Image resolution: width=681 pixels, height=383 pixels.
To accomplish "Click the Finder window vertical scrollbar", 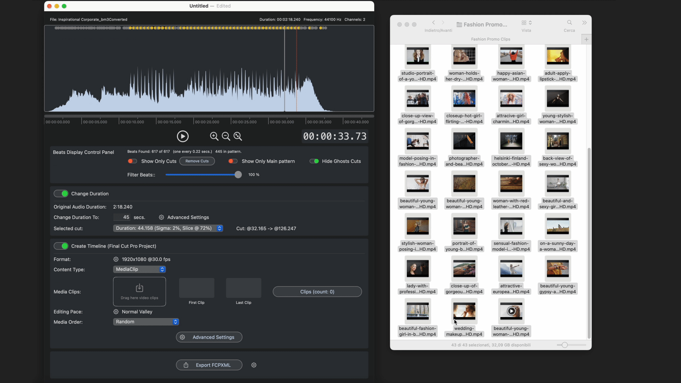I will tap(589, 243).
